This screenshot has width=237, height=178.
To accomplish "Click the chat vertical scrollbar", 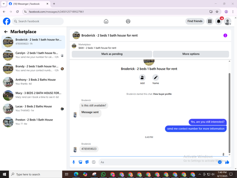I will [x=229, y=113].
